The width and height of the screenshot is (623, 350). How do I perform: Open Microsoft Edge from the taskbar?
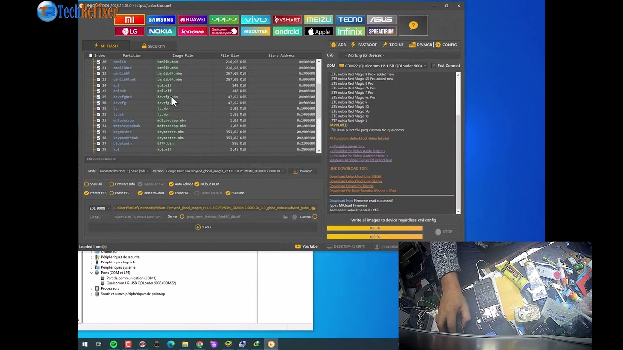tap(171, 344)
